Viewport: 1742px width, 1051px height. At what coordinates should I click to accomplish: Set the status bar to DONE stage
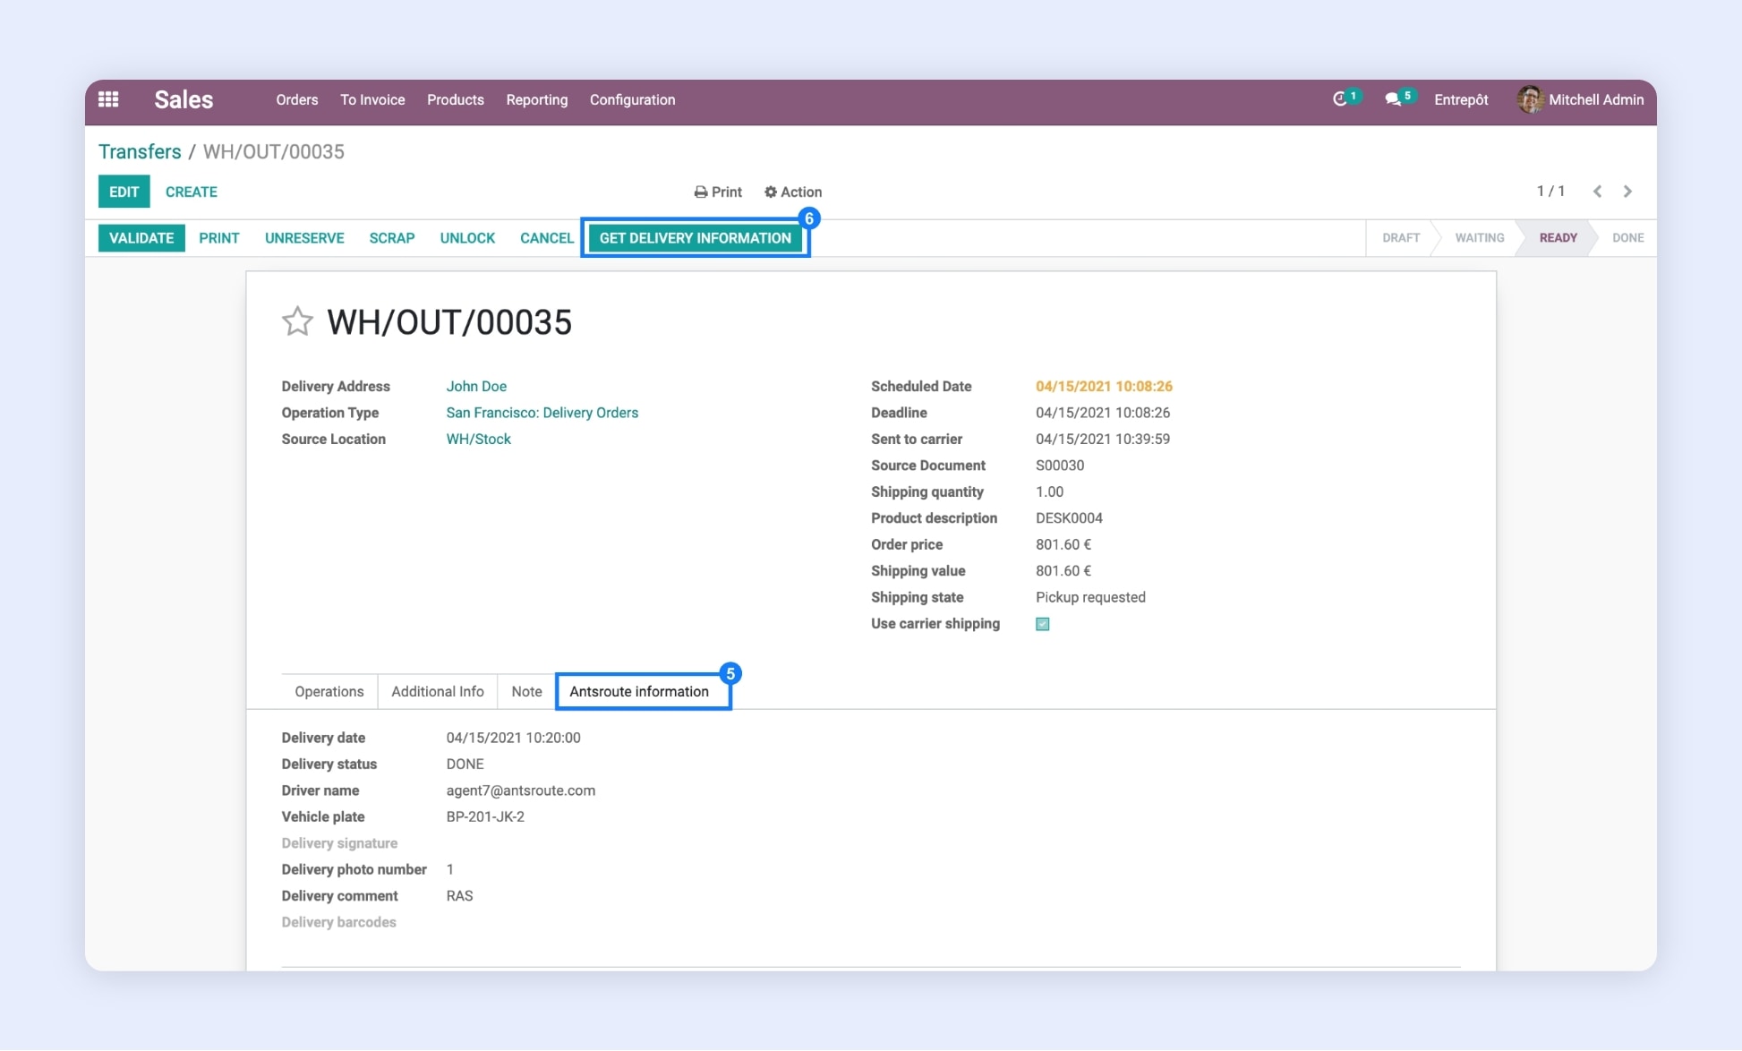(1627, 238)
